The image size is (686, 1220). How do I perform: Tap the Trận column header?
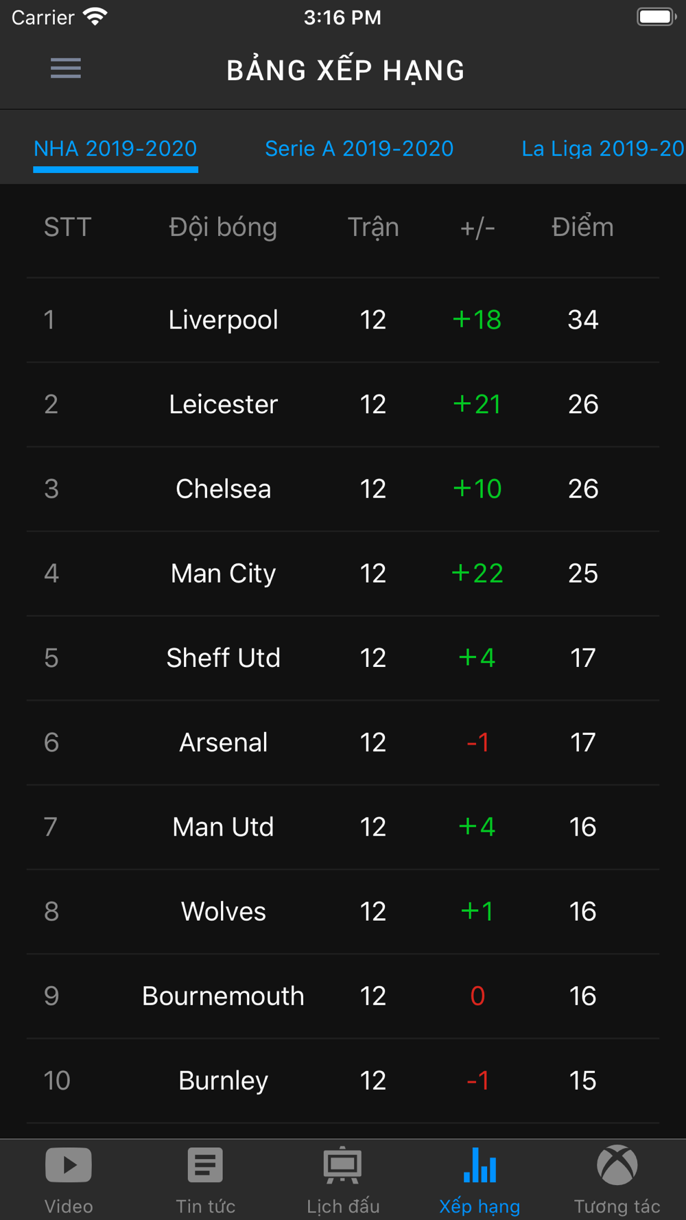[x=373, y=227]
